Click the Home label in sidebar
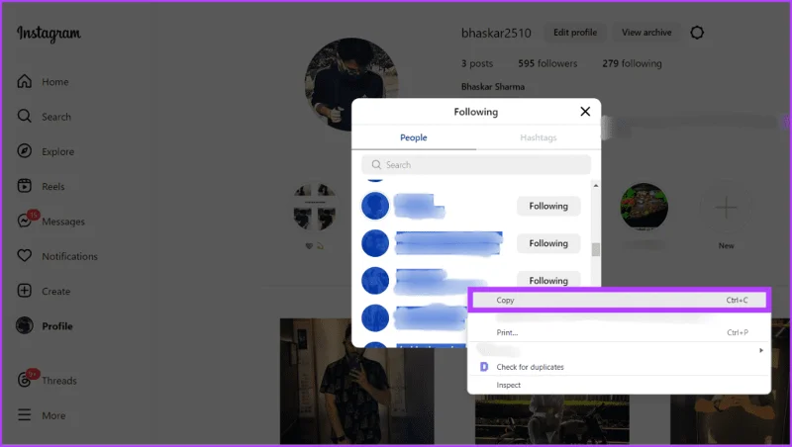 pos(55,82)
